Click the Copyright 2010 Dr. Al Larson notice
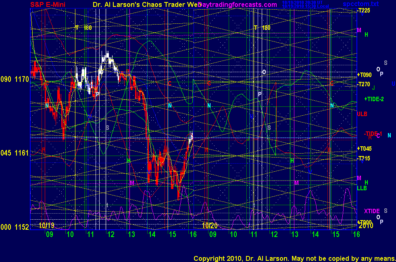The width and height of the screenshot is (396, 262). (x=294, y=258)
